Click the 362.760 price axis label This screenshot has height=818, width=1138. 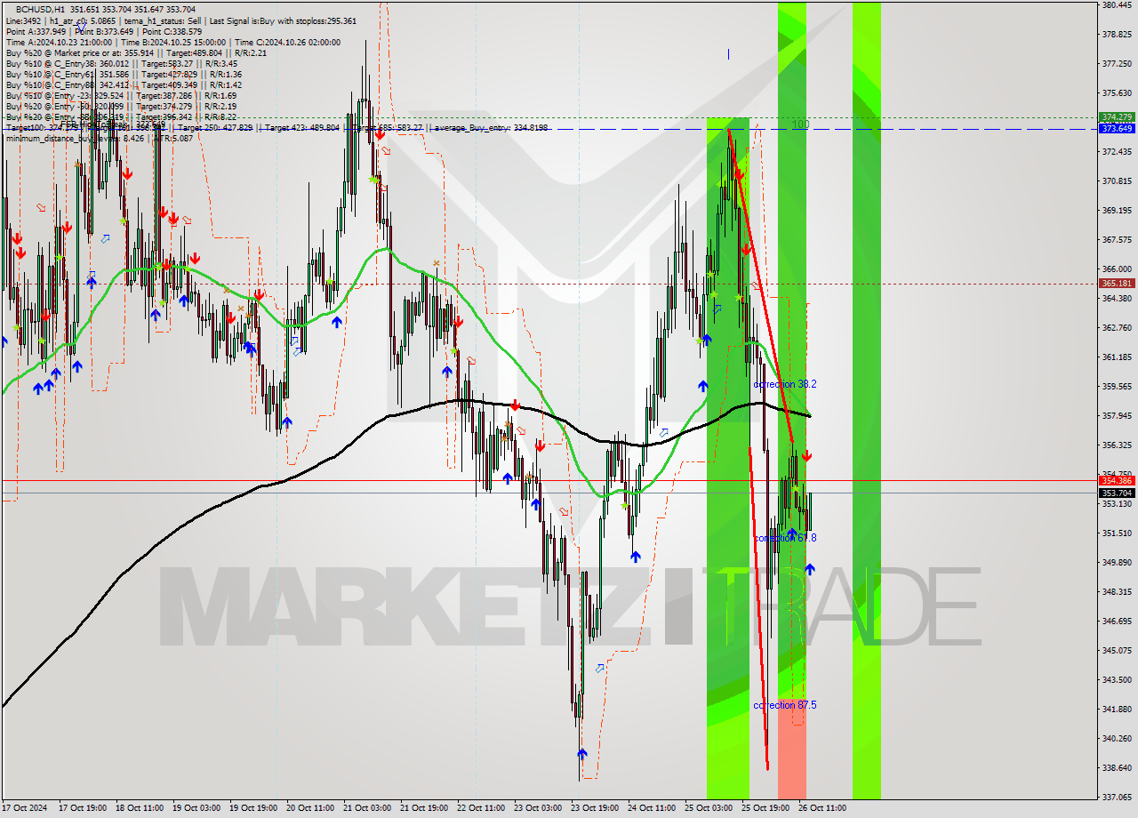(x=1117, y=328)
